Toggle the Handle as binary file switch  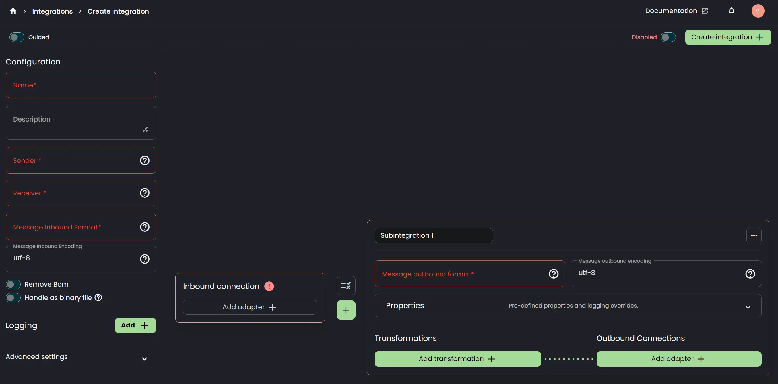[13, 297]
